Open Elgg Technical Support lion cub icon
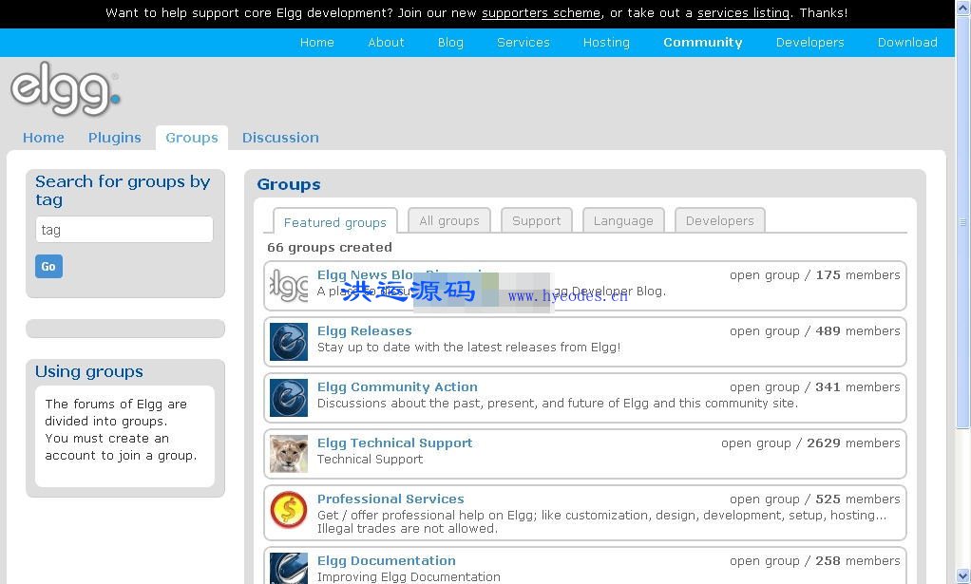The image size is (971, 584). tap(289, 454)
